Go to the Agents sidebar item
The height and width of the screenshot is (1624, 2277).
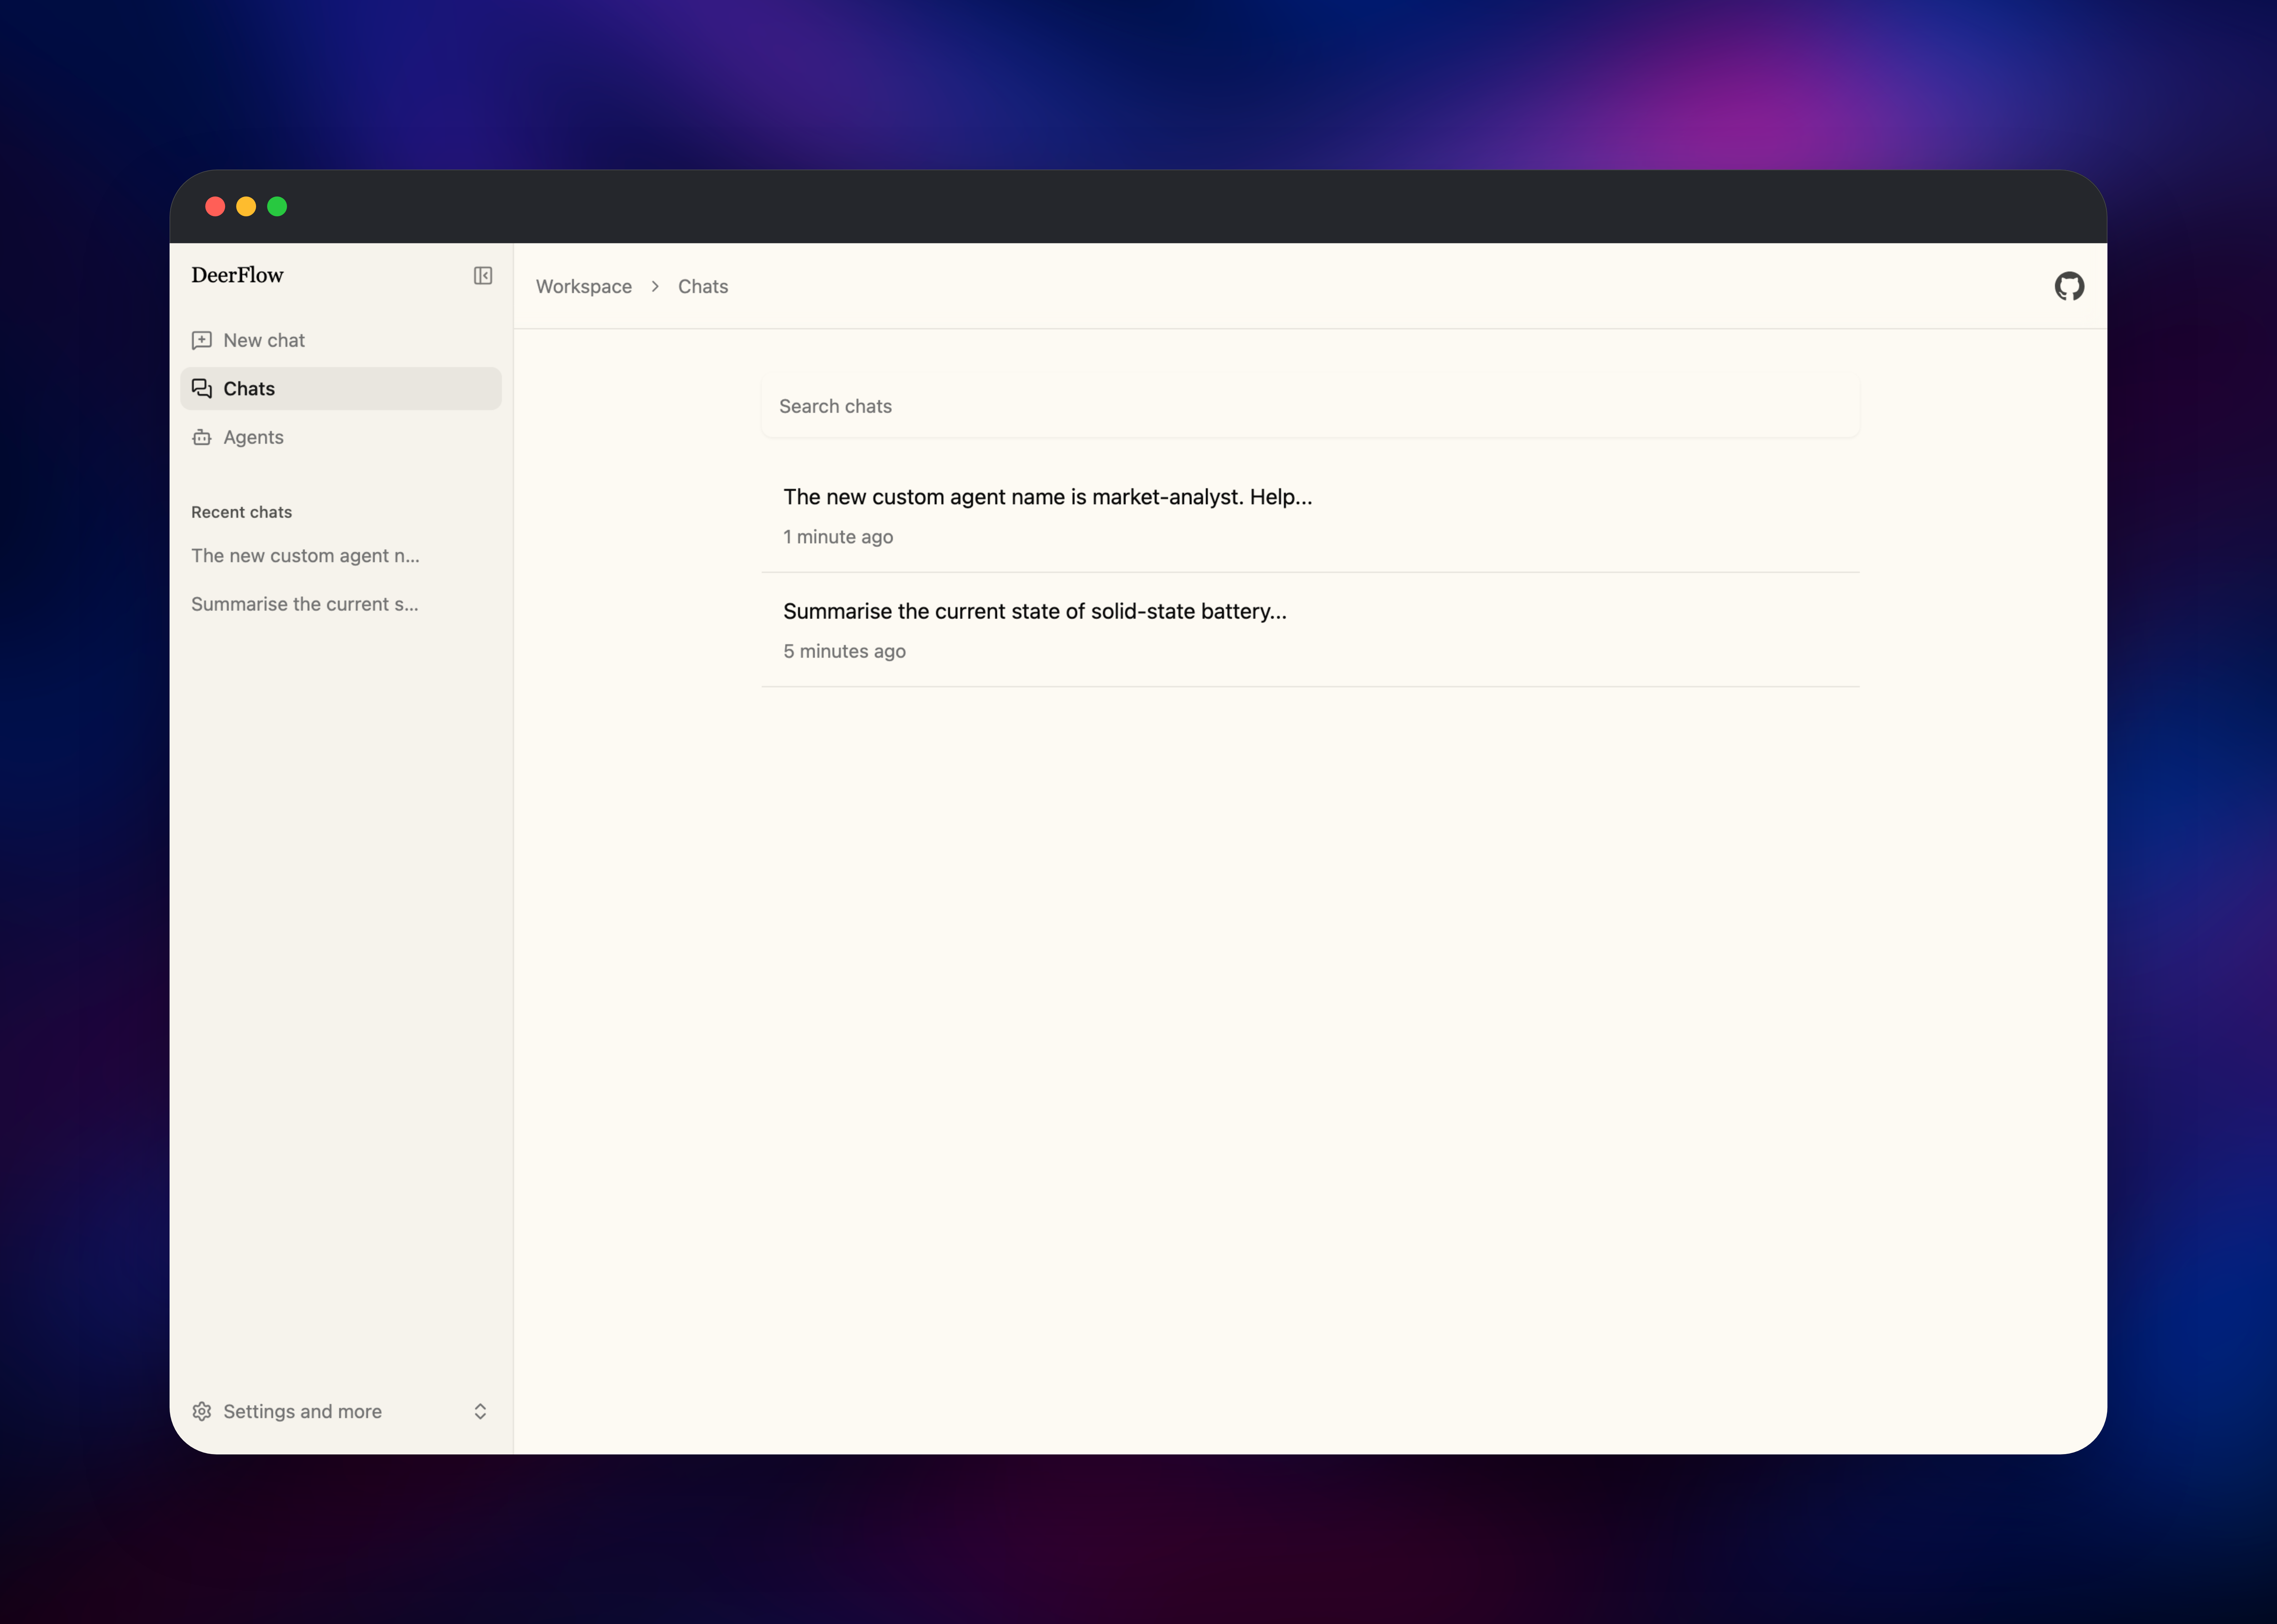341,437
